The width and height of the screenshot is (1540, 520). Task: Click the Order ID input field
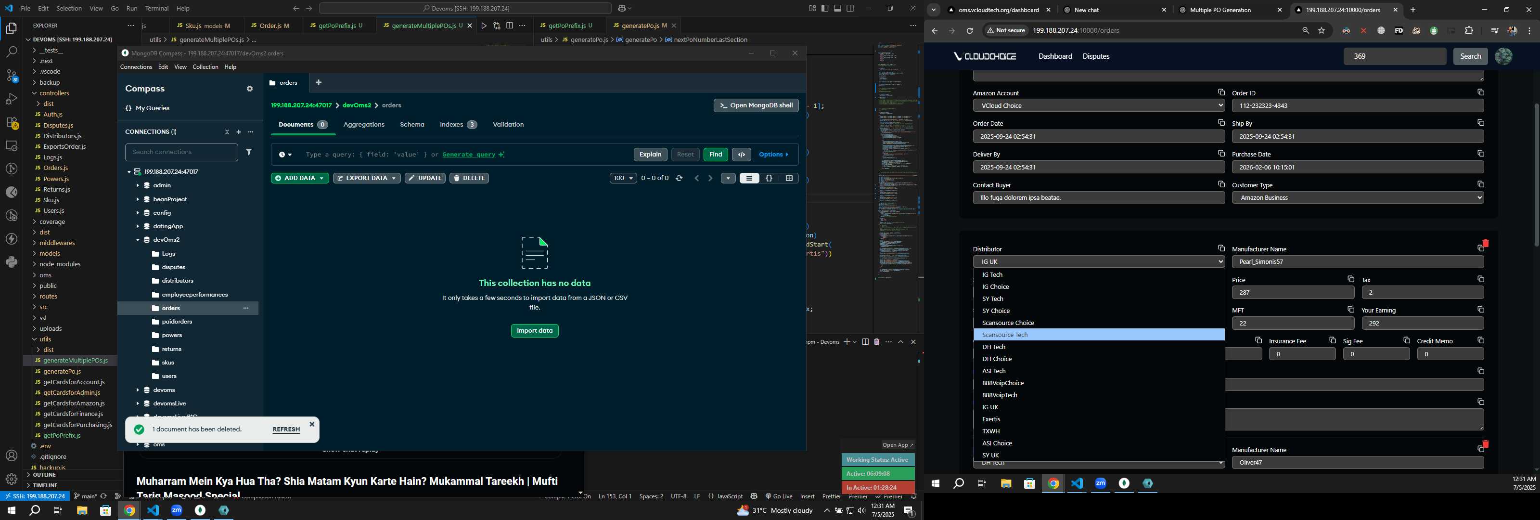pyautogui.click(x=1358, y=106)
